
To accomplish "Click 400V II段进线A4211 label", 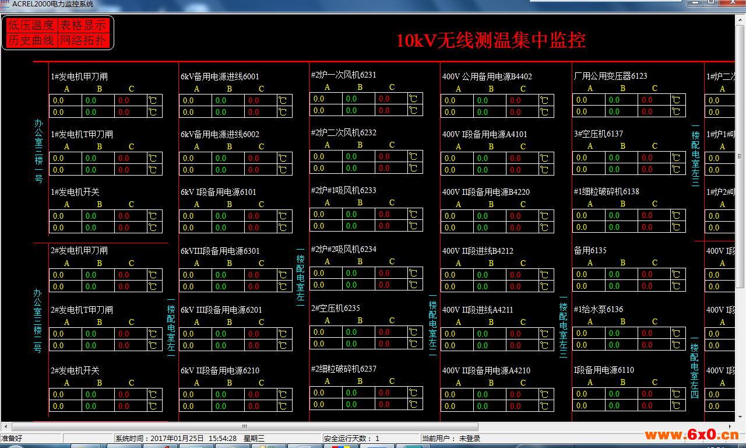I will pos(477,310).
